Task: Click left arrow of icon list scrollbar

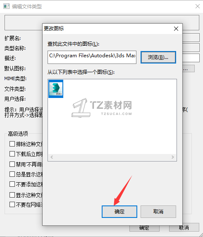Action: (52, 157)
